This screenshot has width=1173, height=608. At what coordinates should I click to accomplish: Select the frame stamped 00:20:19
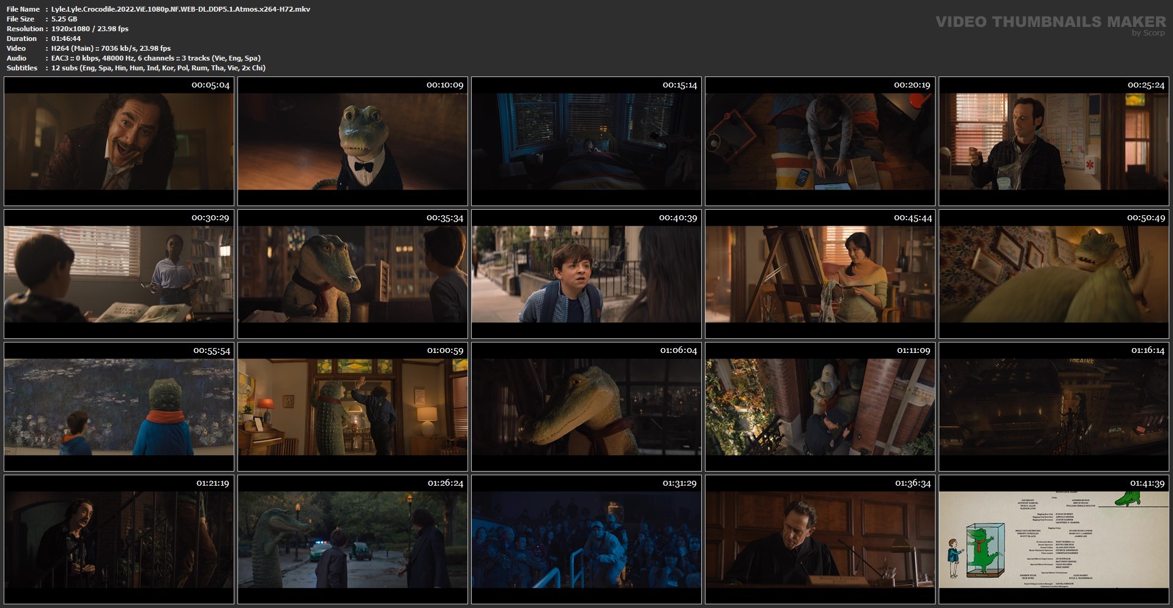tap(820, 141)
